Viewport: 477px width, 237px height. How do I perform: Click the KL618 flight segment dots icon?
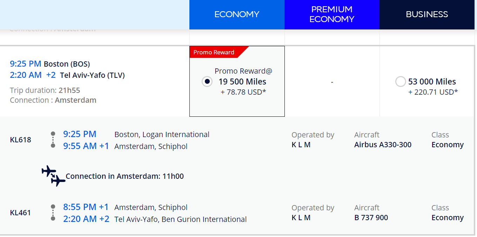(x=53, y=140)
